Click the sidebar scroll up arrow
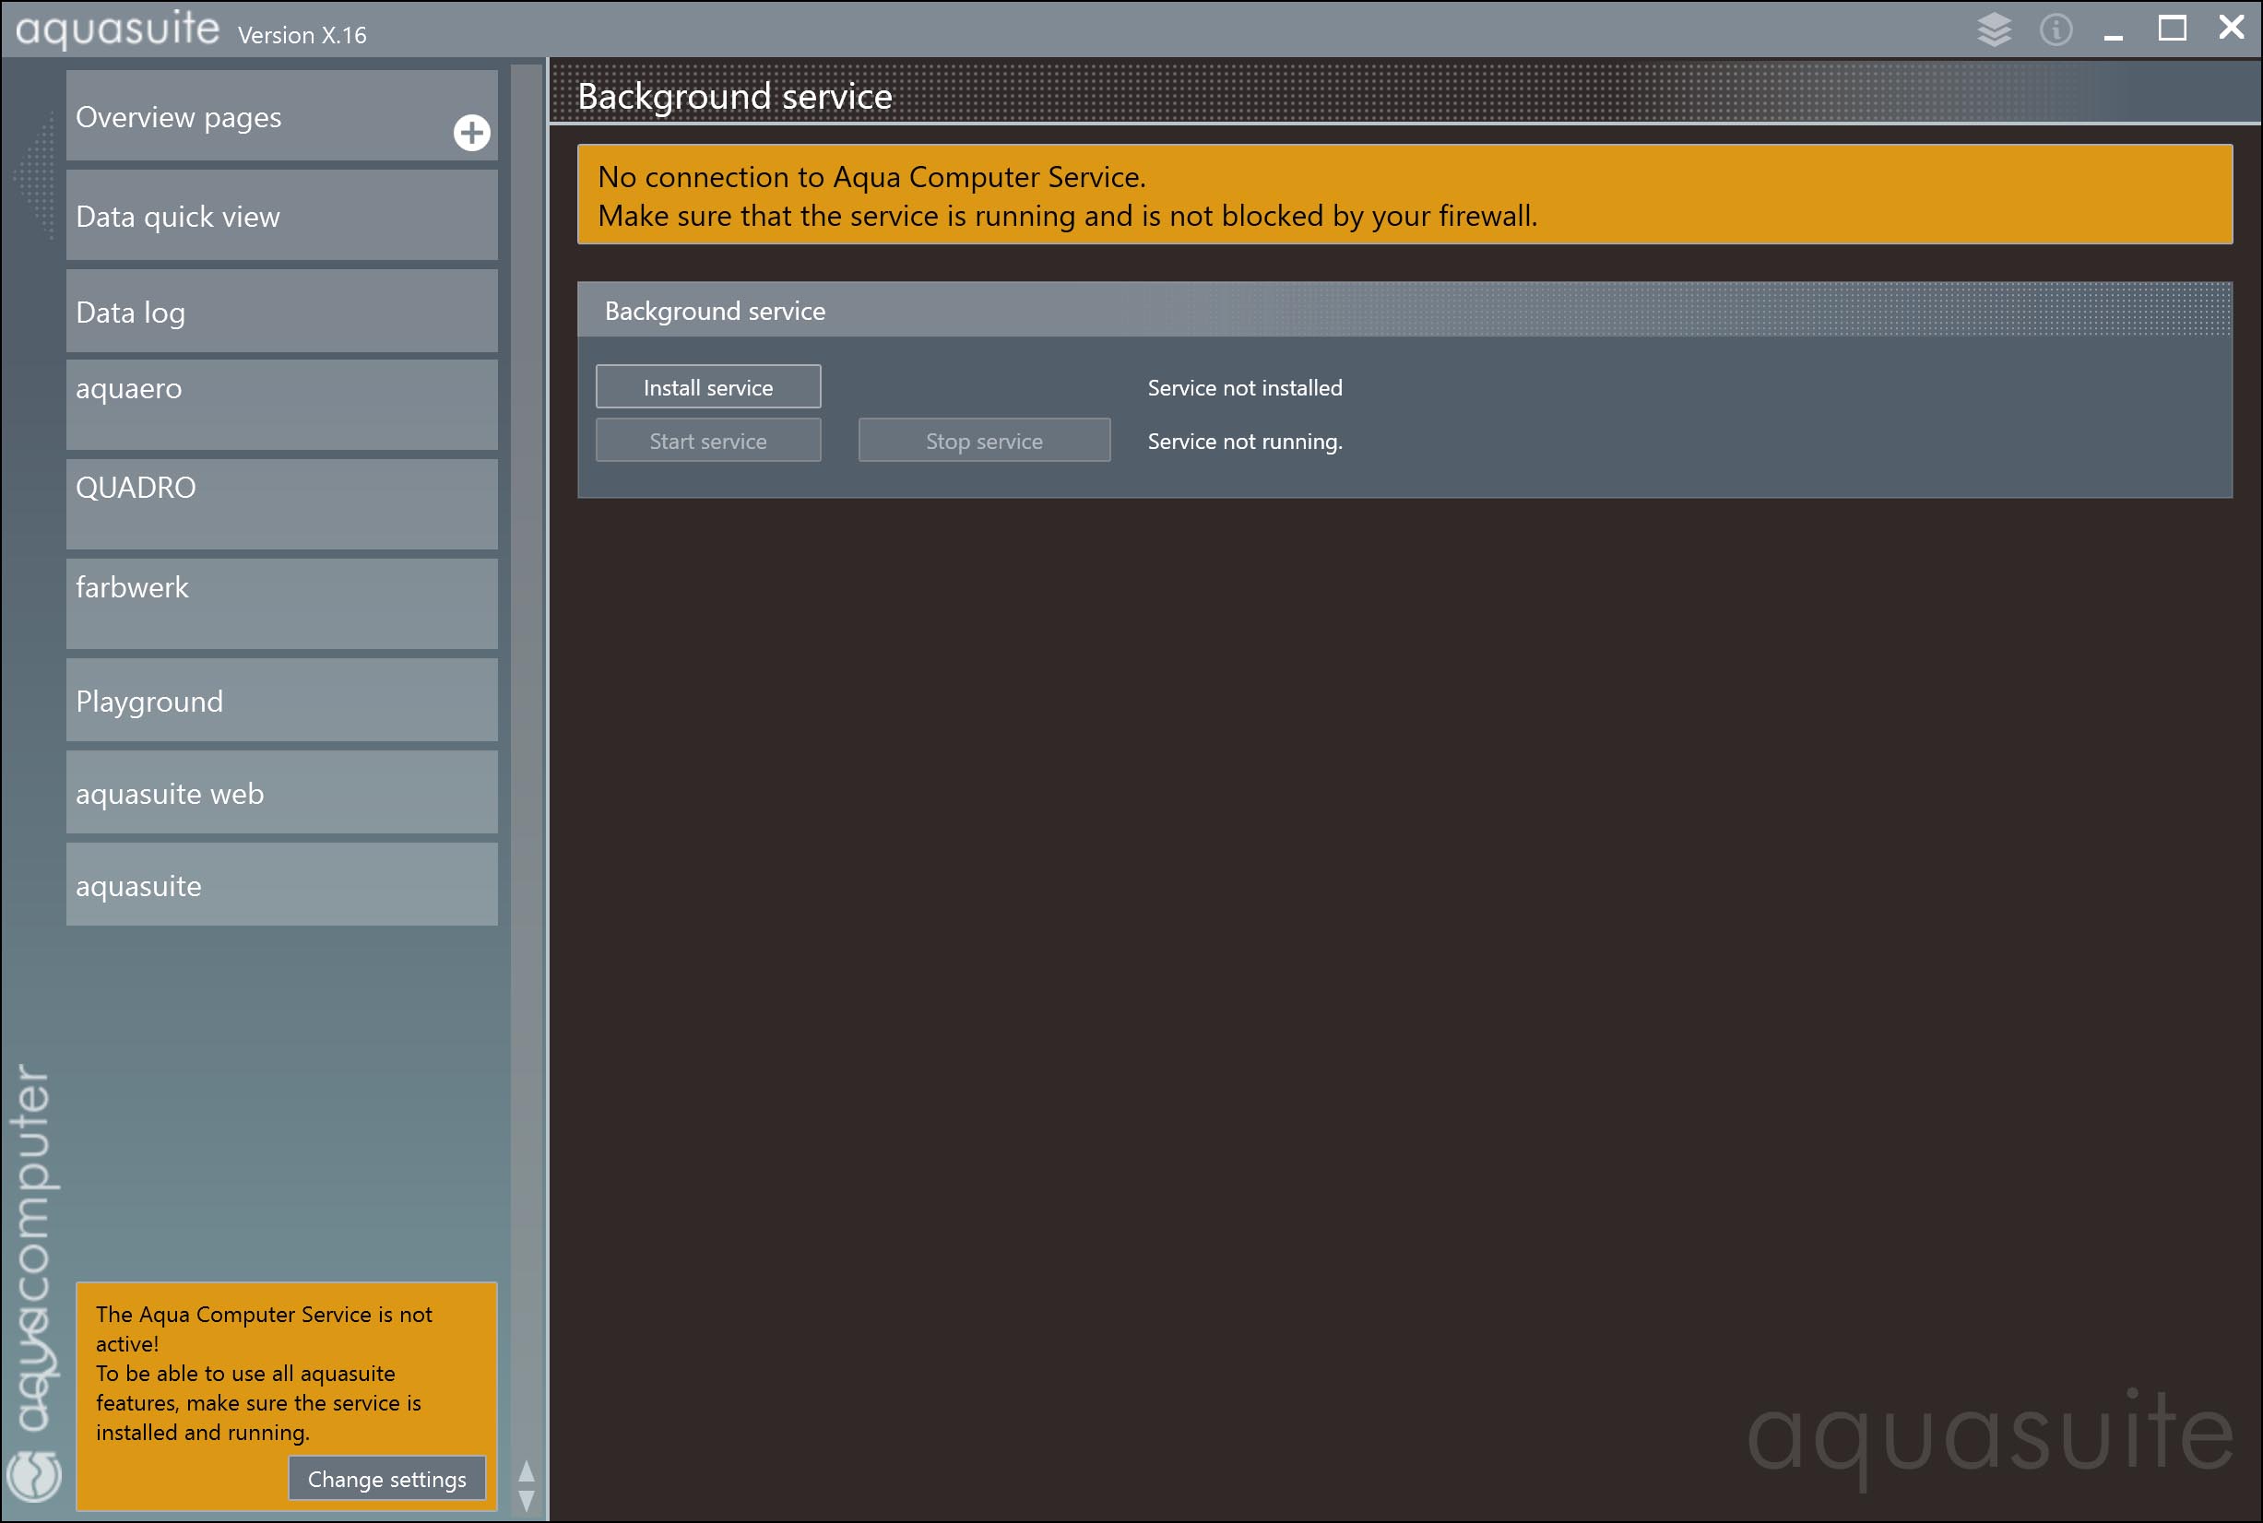Image resolution: width=2263 pixels, height=1523 pixels. (x=527, y=1470)
